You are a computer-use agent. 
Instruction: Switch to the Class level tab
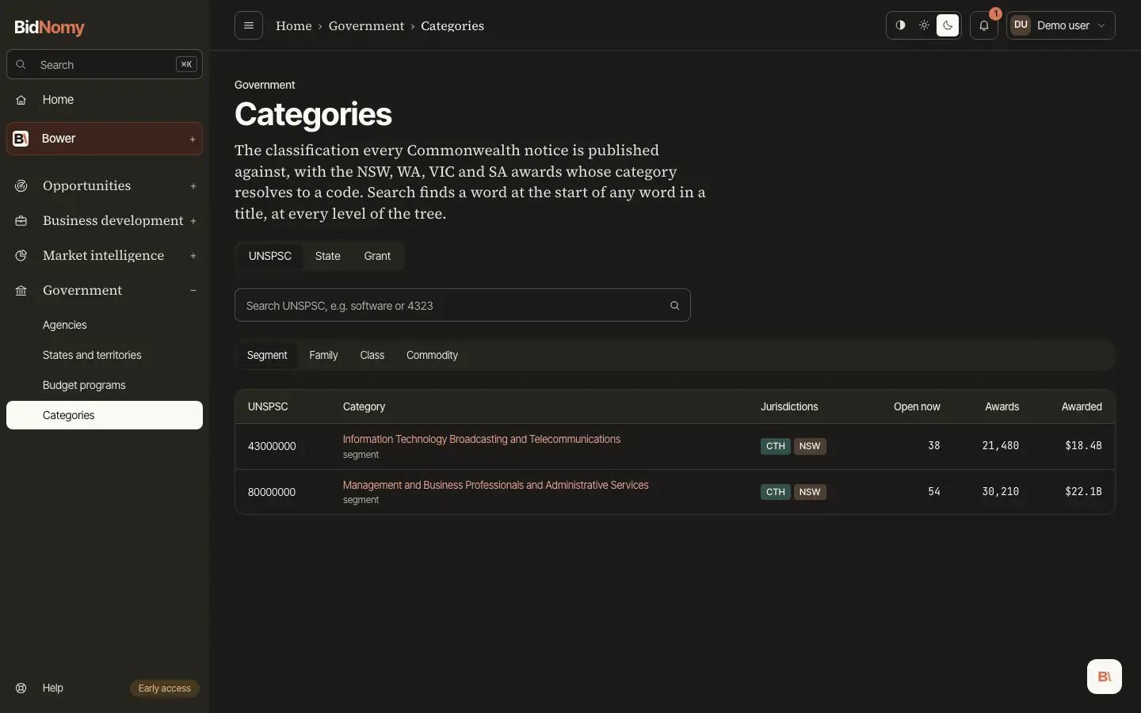[x=372, y=356]
